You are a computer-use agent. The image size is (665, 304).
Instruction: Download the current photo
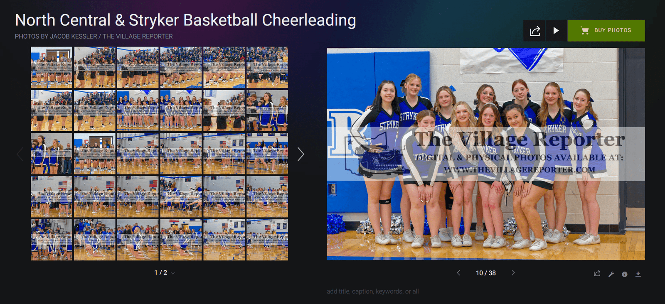(x=638, y=274)
